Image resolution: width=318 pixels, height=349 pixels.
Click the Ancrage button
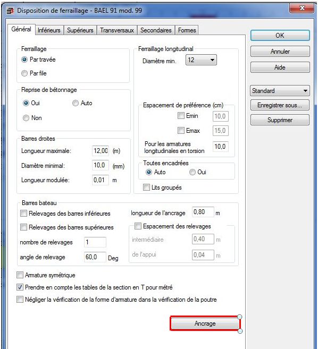coord(205,324)
